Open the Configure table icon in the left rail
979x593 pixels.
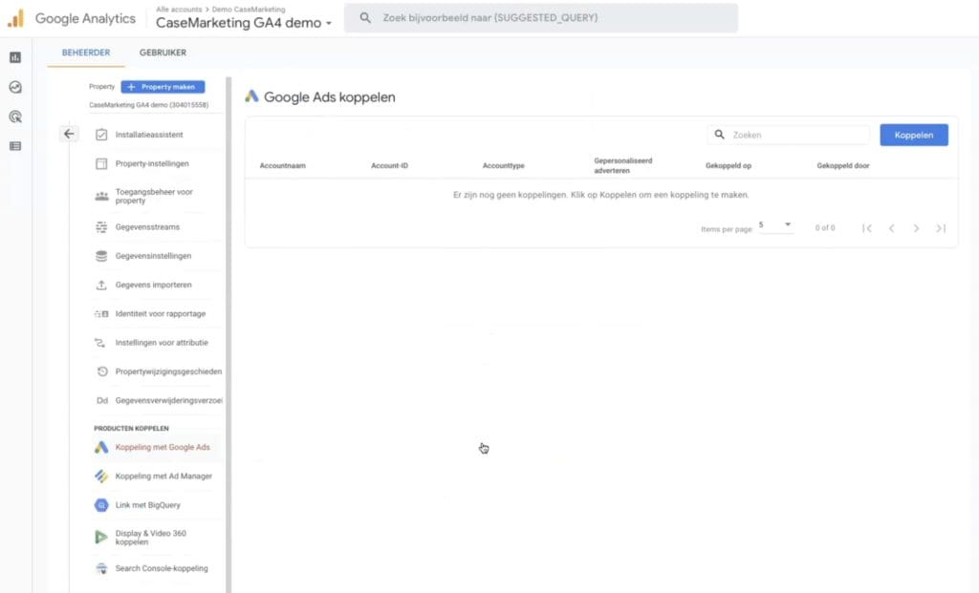click(x=15, y=146)
